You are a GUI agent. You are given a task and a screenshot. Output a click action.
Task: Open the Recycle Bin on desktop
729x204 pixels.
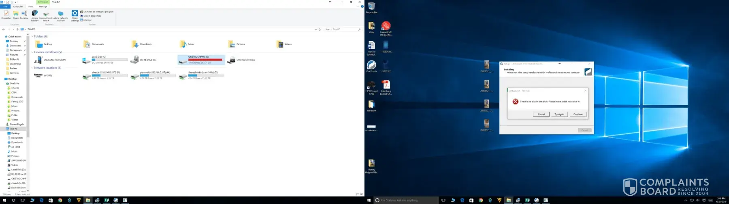(x=371, y=7)
